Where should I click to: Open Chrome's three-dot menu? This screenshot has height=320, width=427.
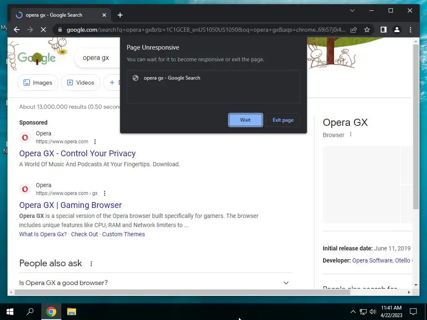[x=410, y=30]
